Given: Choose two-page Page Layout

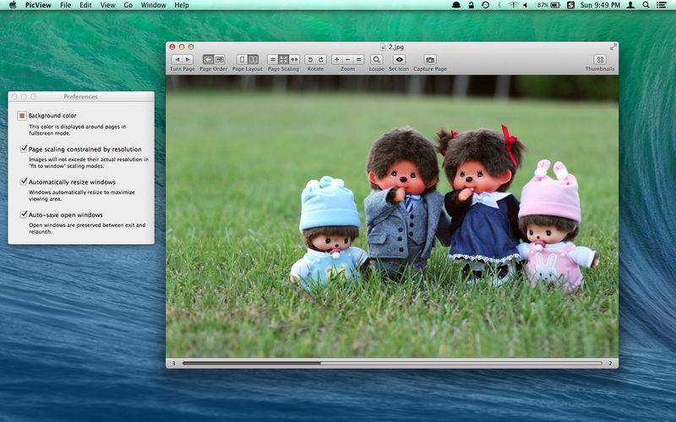Looking at the screenshot, I should point(253,59).
